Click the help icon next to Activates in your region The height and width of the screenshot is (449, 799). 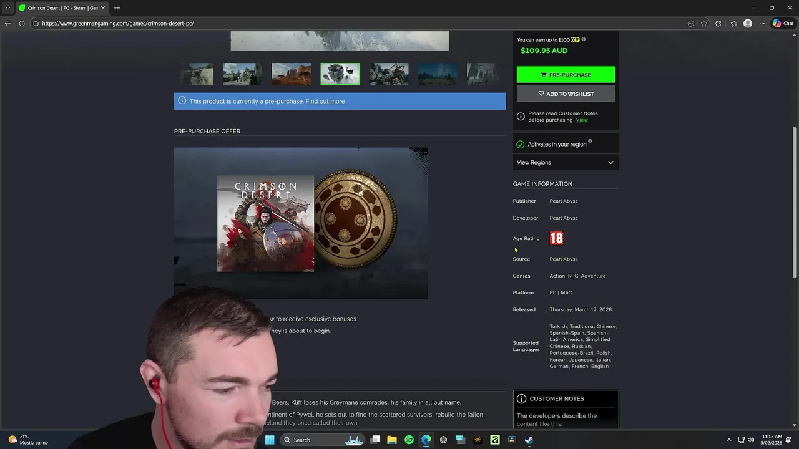590,142
